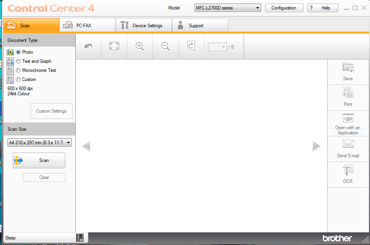Open the page number dropdown

(x=217, y=47)
